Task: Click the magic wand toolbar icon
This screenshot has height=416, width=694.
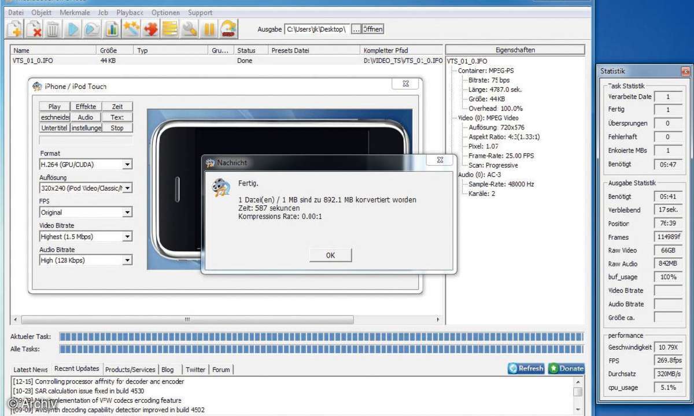Action: pyautogui.click(x=131, y=29)
